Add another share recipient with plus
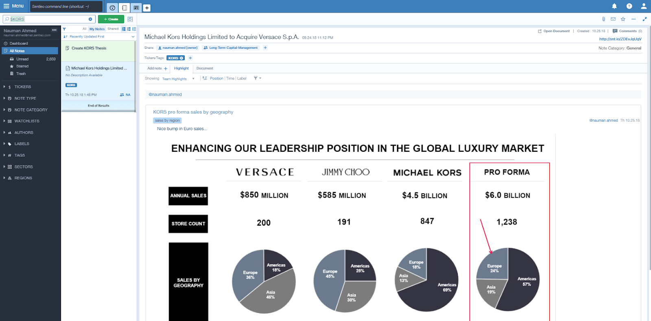Screen dimensions: 651x321 pos(265,48)
